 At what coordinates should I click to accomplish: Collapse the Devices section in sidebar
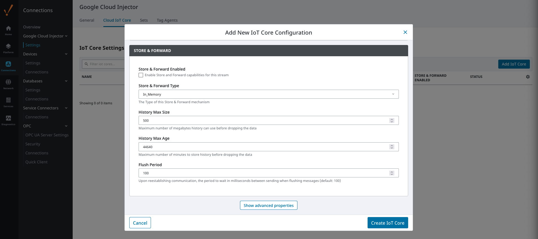(x=66, y=54)
